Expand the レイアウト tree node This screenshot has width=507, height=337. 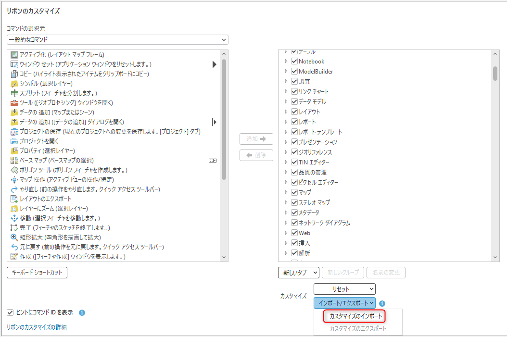coord(286,112)
